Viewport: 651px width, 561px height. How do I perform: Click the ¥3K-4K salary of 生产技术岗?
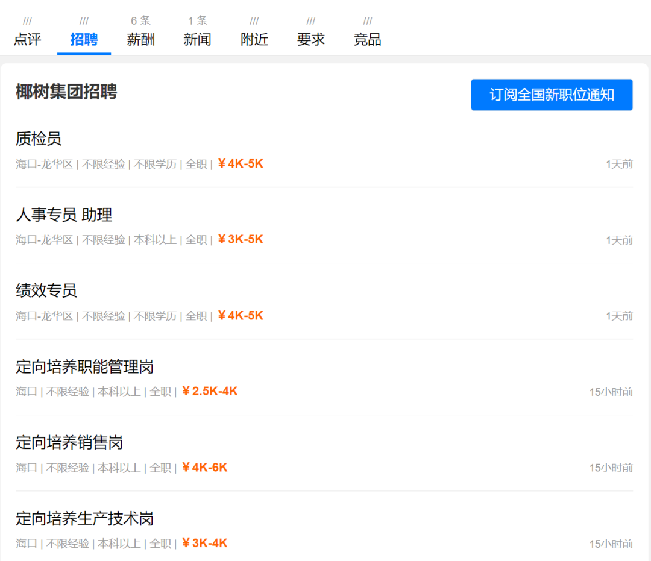point(205,544)
